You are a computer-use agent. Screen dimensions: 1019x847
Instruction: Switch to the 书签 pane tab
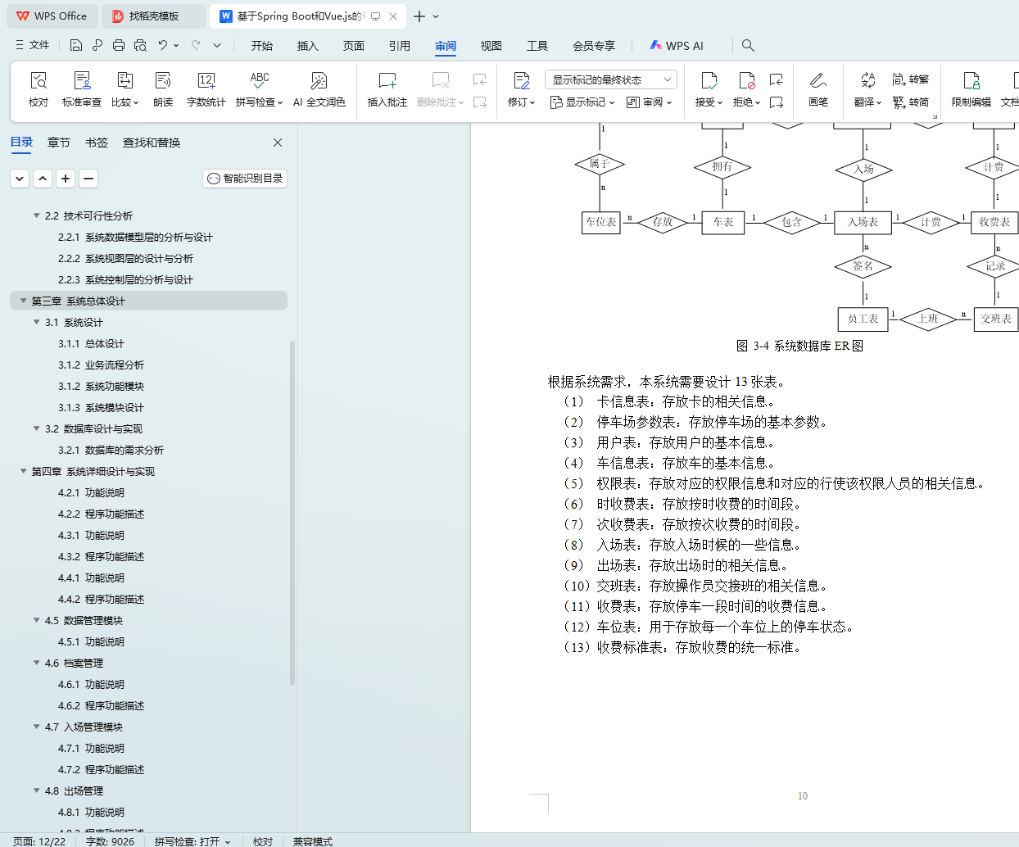97,143
